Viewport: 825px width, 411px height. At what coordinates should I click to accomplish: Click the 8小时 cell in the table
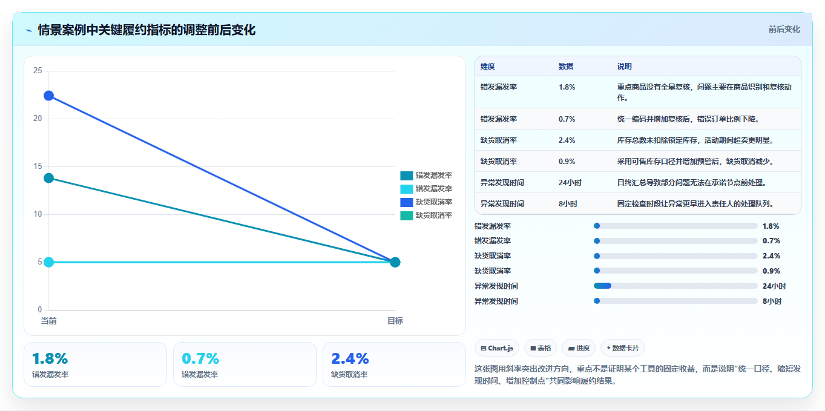pos(568,204)
